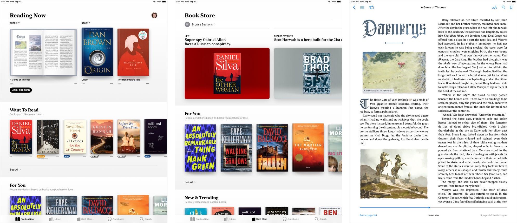Open Library tab in middle screen
This screenshot has width=517, height=223.
(230, 219)
